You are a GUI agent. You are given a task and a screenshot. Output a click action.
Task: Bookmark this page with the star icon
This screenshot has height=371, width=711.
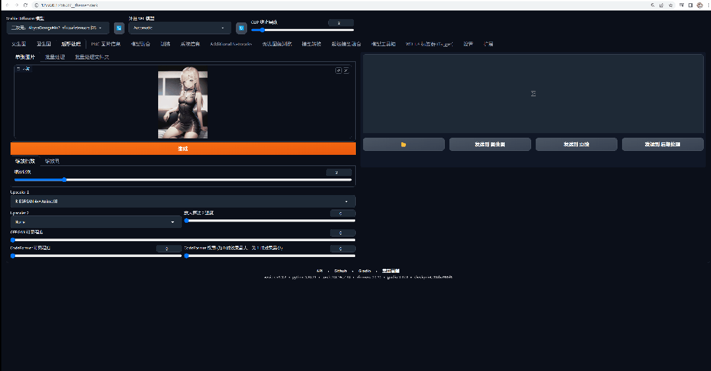tap(671, 5)
